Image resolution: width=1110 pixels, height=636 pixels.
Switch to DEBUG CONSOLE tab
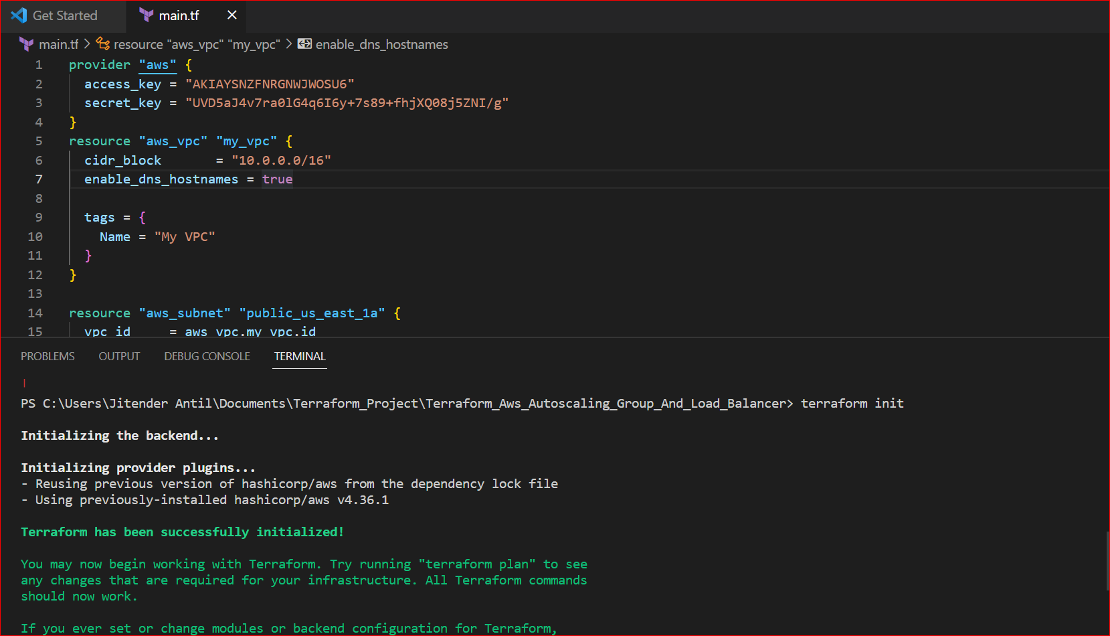(207, 356)
